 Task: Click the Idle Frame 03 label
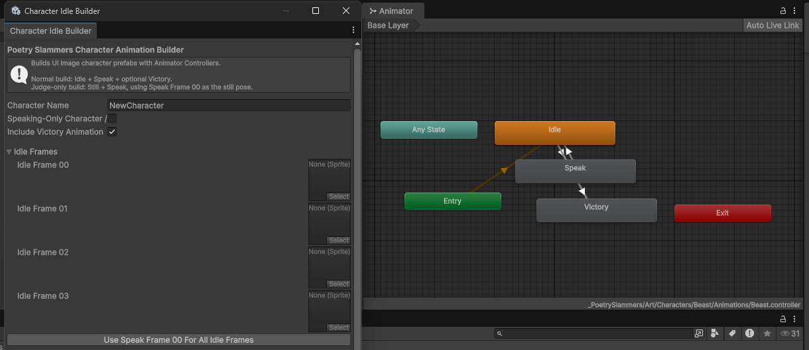[x=42, y=296]
